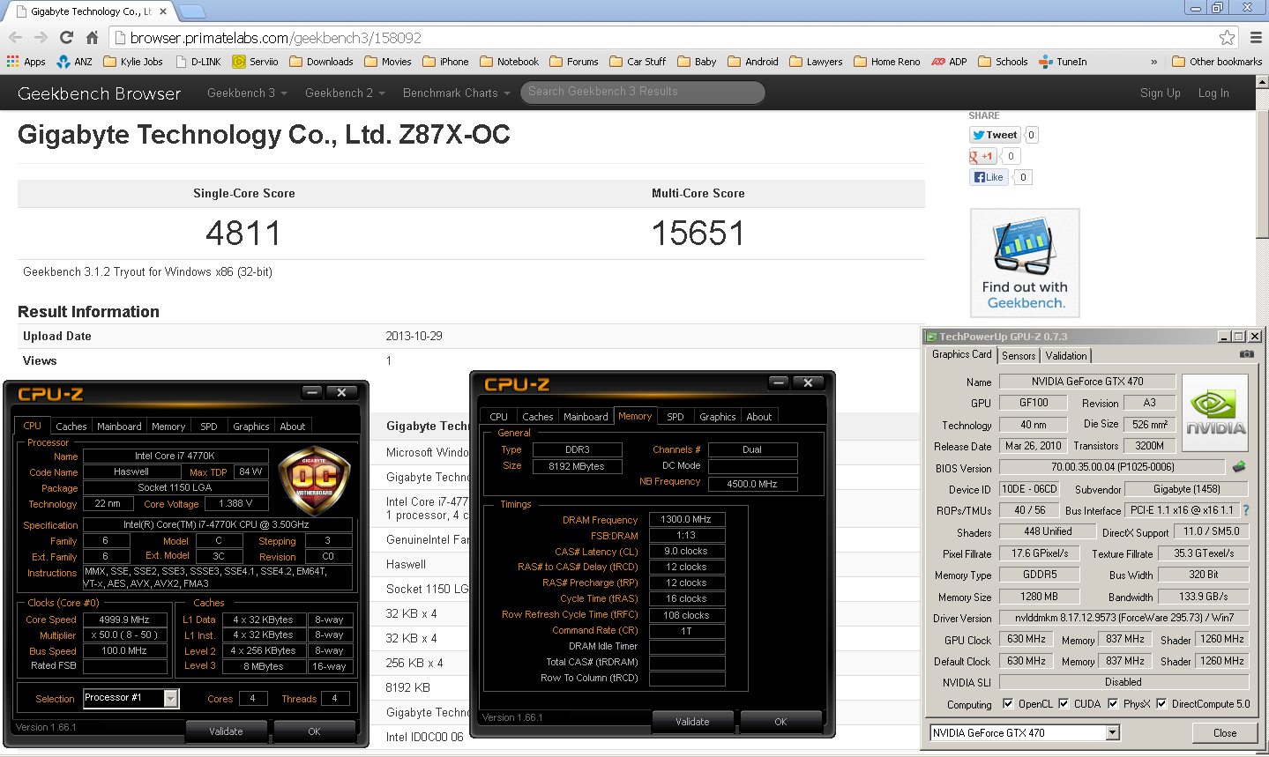The width and height of the screenshot is (1269, 757).
Task: Click the Single-Core Score 4811
Action: pyautogui.click(x=243, y=234)
